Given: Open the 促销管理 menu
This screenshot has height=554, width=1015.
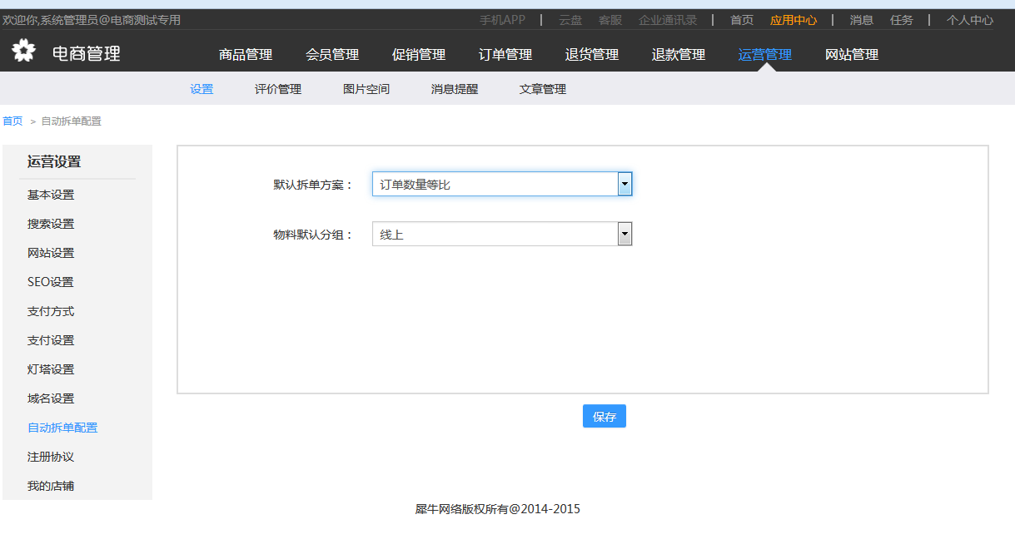Looking at the screenshot, I should [x=419, y=55].
